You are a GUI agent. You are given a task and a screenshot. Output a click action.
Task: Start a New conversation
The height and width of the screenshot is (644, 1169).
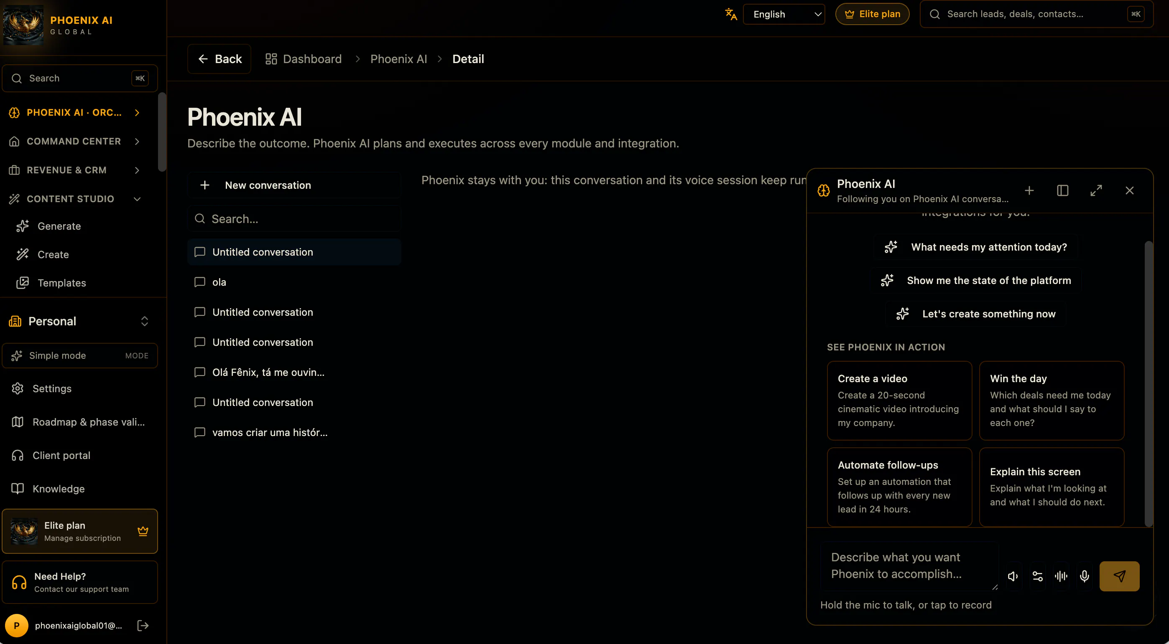point(294,185)
